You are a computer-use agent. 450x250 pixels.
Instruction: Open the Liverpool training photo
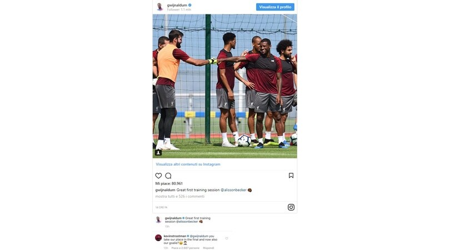tap(224, 86)
